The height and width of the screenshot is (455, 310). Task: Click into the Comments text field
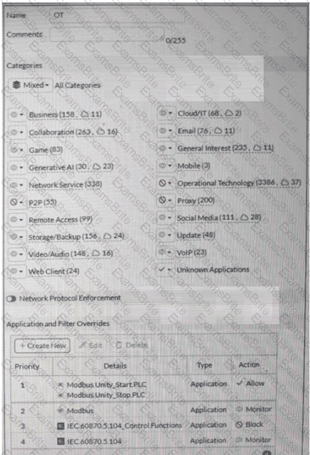(x=107, y=35)
